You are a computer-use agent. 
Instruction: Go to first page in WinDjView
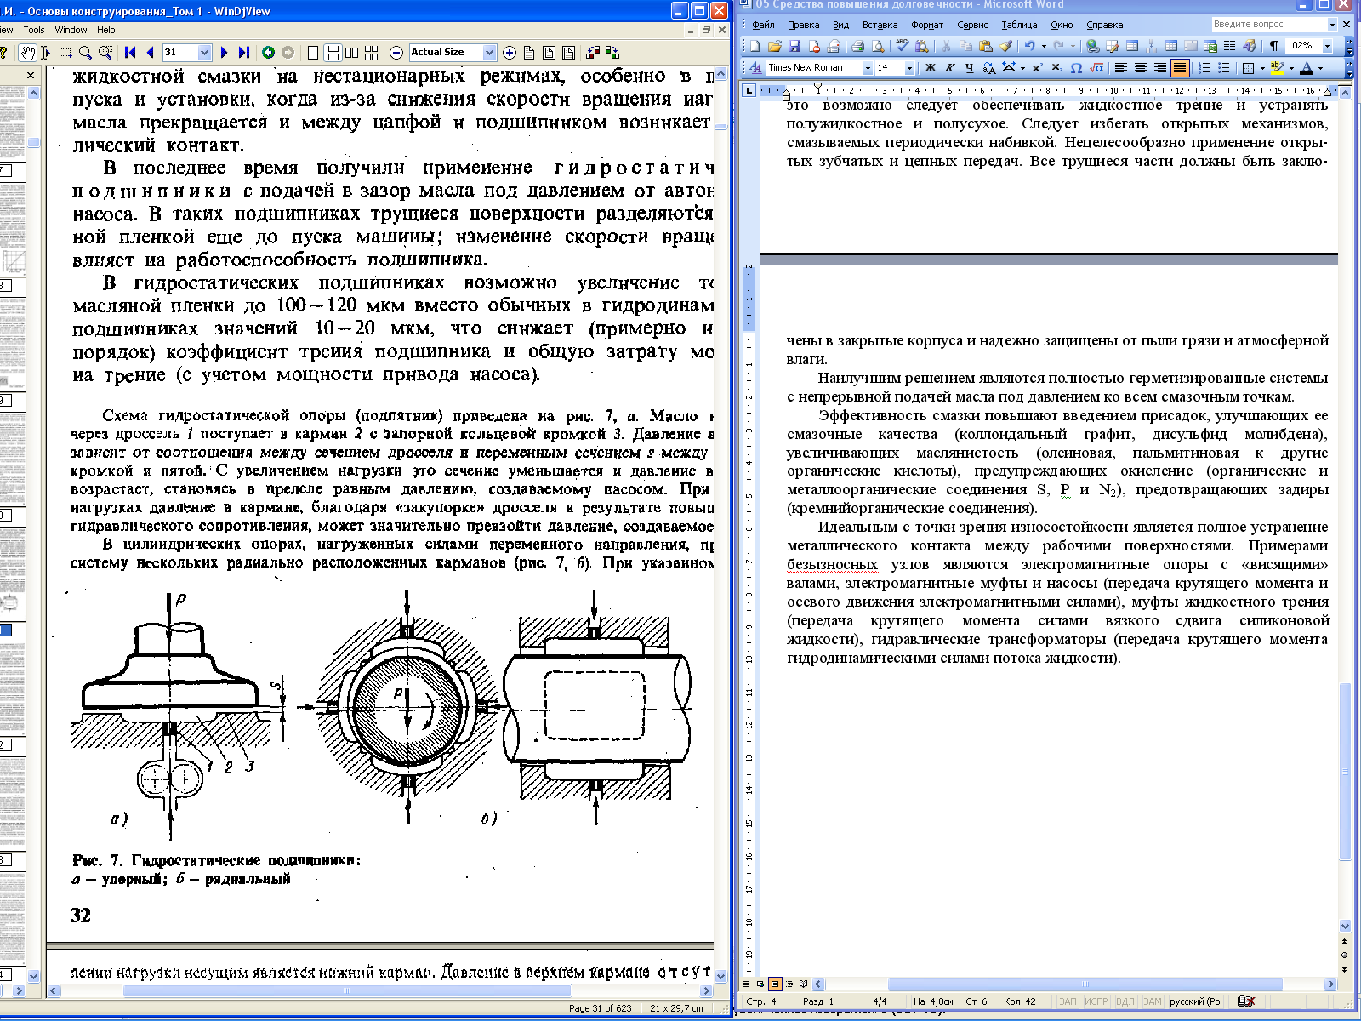pos(130,53)
